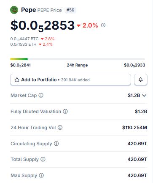Expand the Market Cap $1.2B chevron

[144, 95]
